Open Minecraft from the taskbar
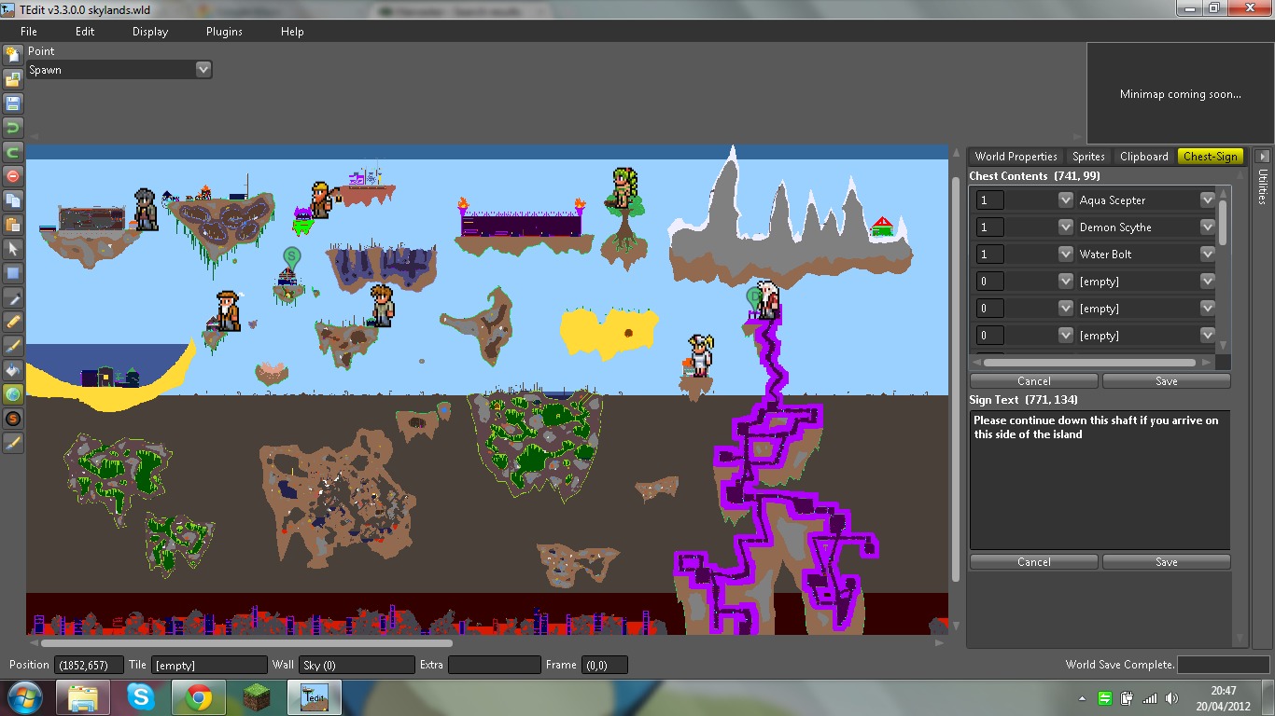Viewport: 1275px width, 716px height. 256,697
